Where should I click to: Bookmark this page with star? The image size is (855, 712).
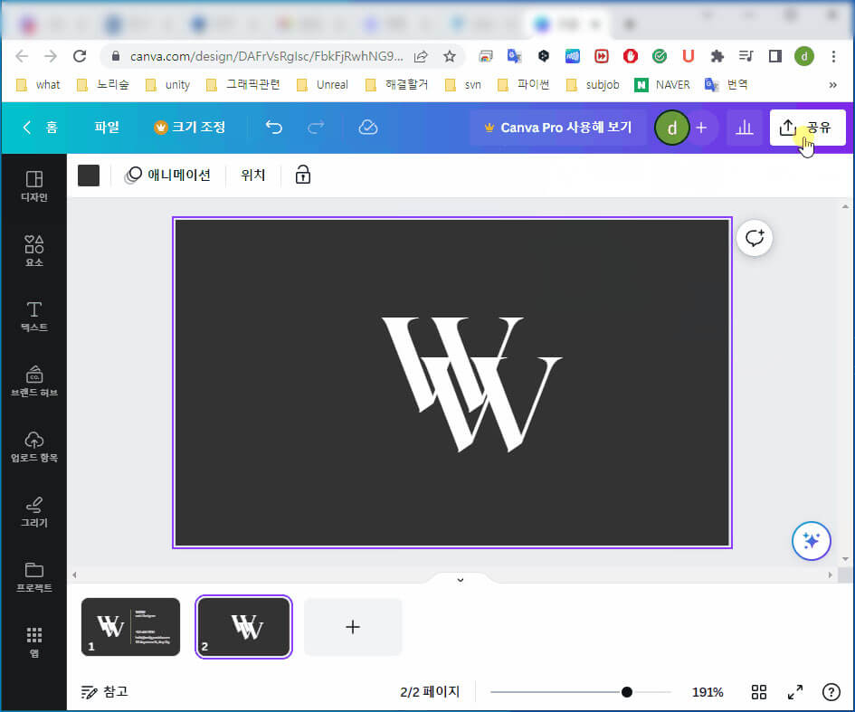click(450, 56)
